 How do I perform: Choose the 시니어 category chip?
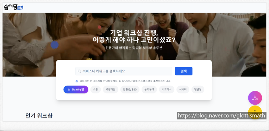(x=183, y=89)
